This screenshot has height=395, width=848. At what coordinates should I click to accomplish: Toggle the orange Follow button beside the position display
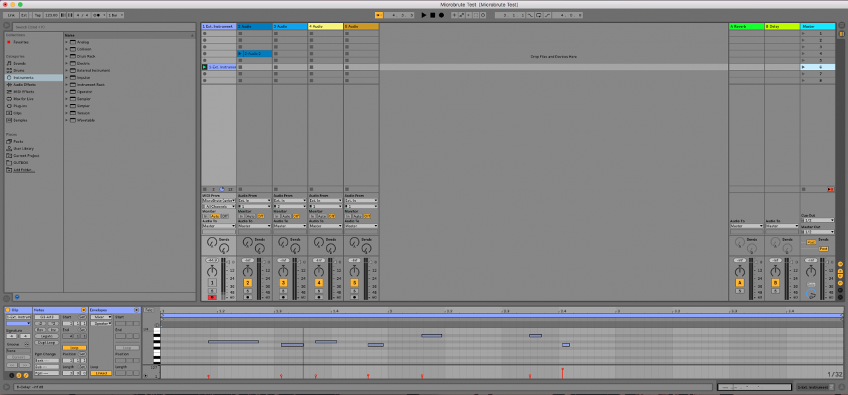[x=379, y=15]
